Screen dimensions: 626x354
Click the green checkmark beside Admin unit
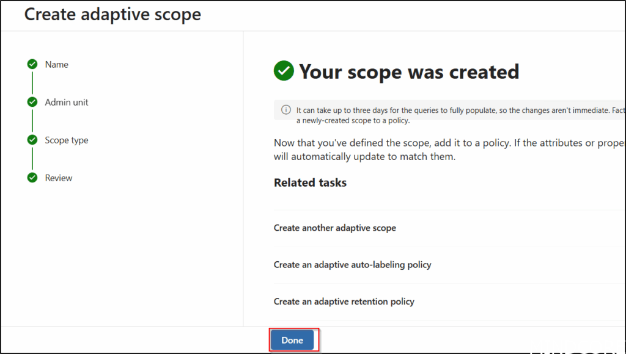tap(32, 103)
